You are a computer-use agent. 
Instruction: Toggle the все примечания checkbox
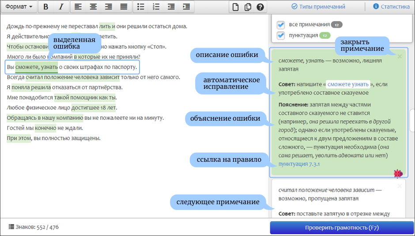pyautogui.click(x=280, y=25)
